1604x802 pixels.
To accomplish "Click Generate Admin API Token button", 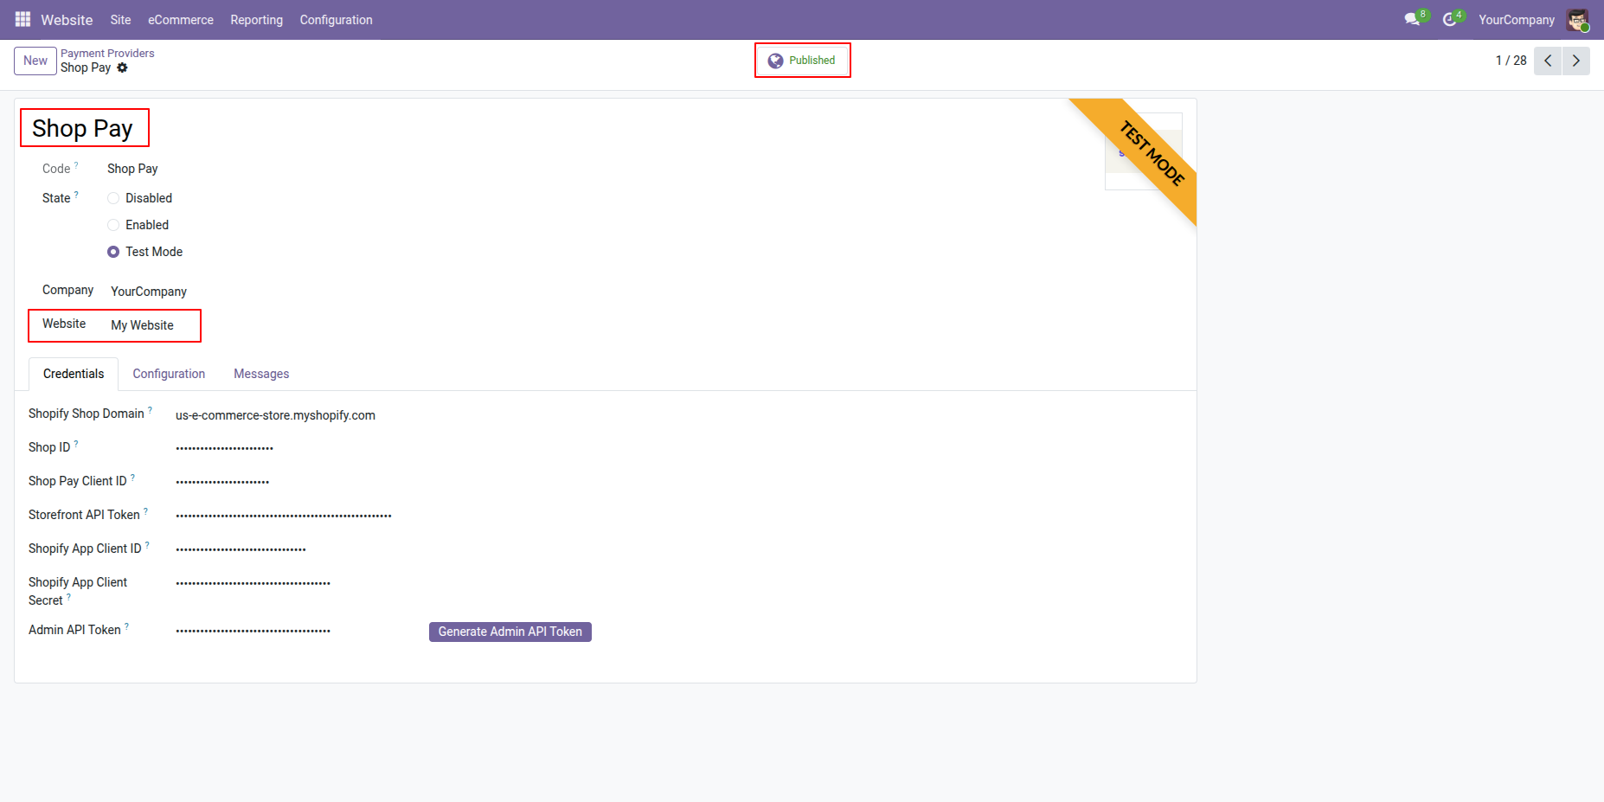I will 510,632.
